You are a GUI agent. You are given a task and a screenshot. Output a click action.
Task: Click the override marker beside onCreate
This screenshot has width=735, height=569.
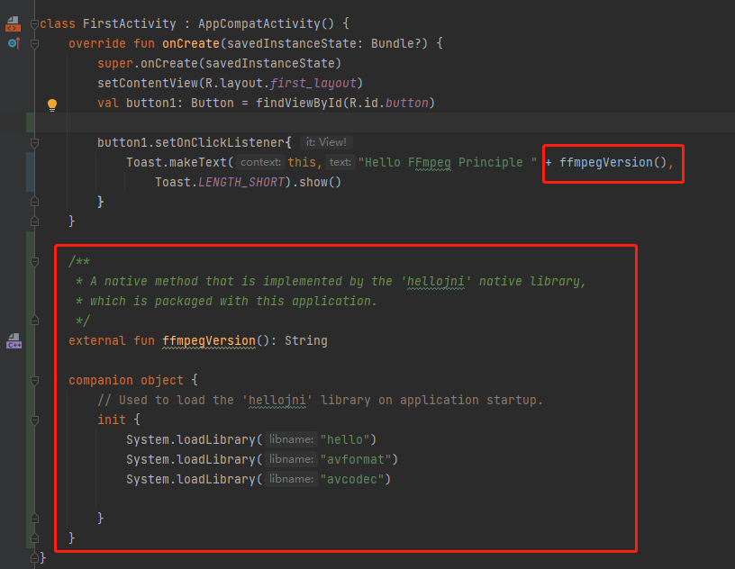click(x=13, y=43)
